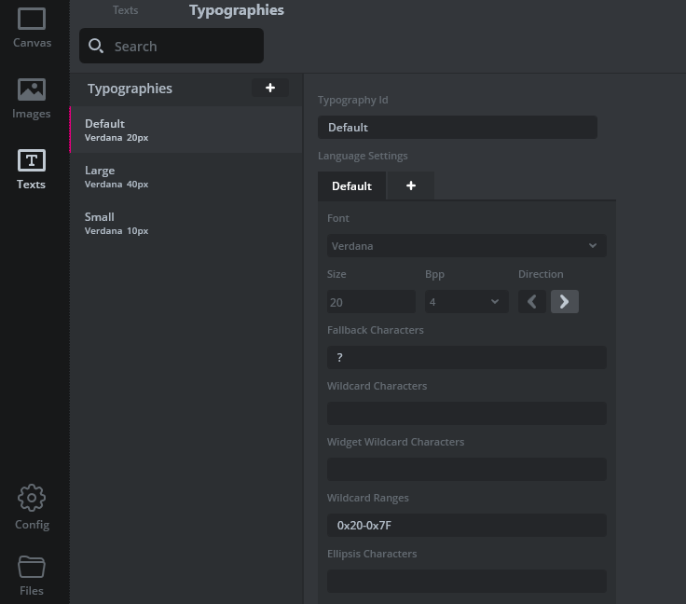This screenshot has width=686, height=604.
Task: Click the Search input field
Action: pyautogui.click(x=171, y=46)
